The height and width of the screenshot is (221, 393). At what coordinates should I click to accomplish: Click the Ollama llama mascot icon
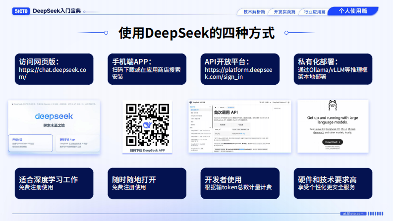pyautogui.click(x=333, y=106)
